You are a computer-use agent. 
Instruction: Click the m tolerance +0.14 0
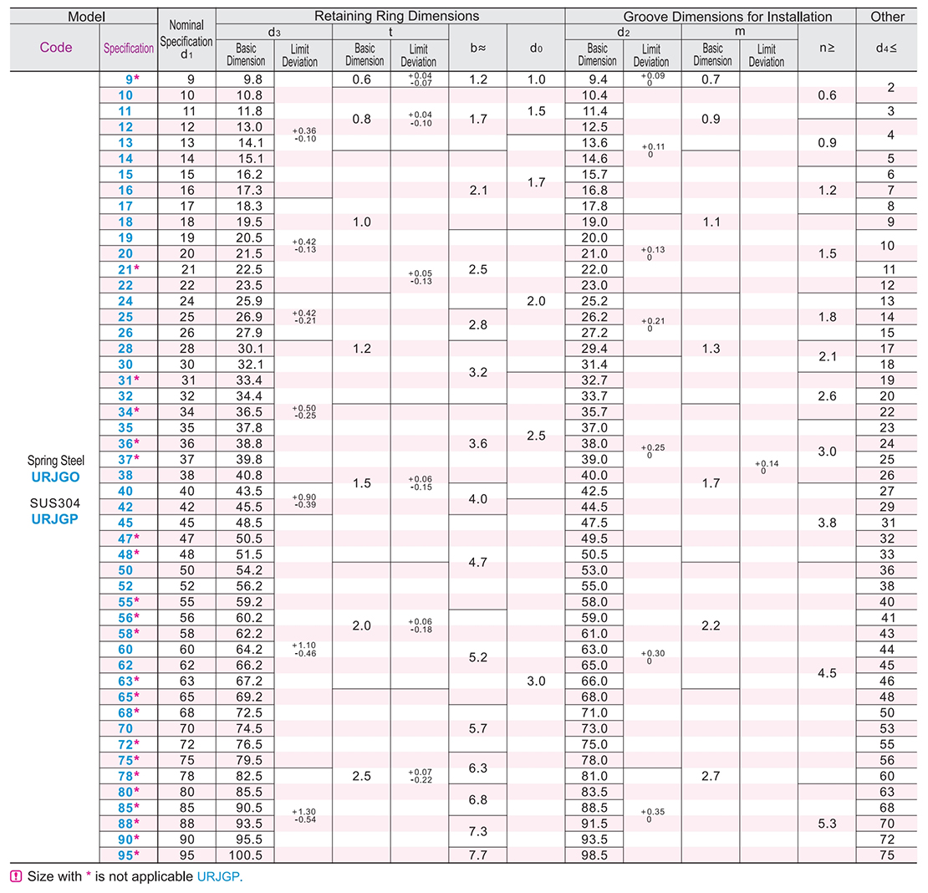tap(767, 467)
